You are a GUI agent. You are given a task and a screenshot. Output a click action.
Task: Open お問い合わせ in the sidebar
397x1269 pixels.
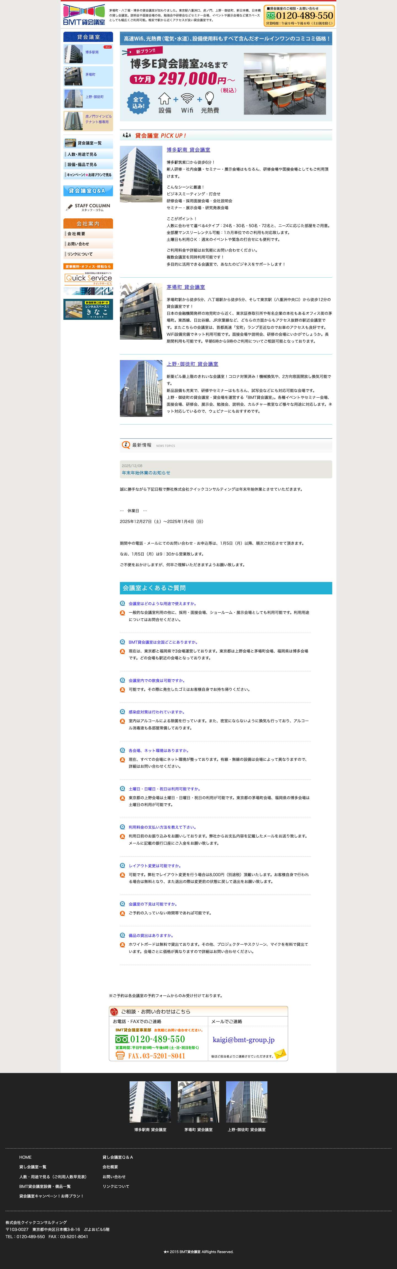coord(88,244)
